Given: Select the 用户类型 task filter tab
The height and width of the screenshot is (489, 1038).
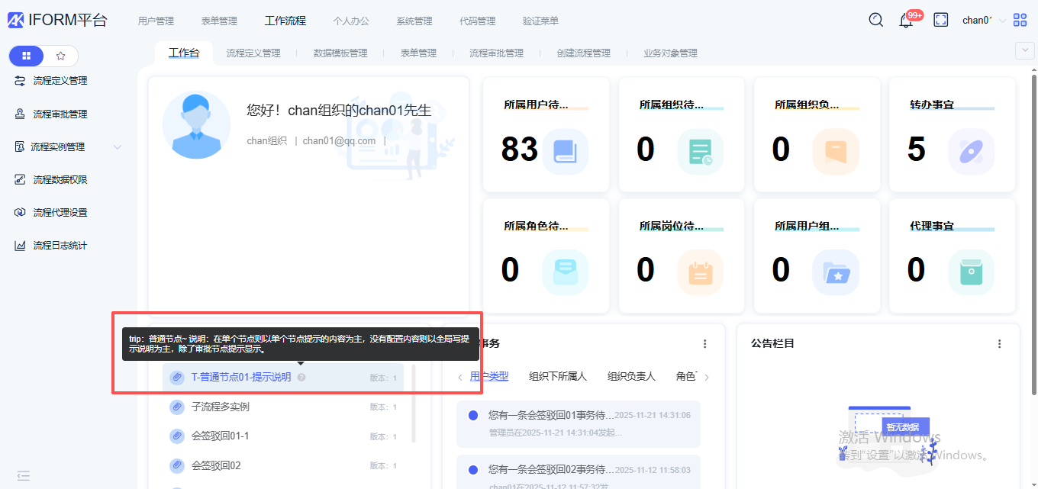Looking at the screenshot, I should pyautogui.click(x=489, y=376).
